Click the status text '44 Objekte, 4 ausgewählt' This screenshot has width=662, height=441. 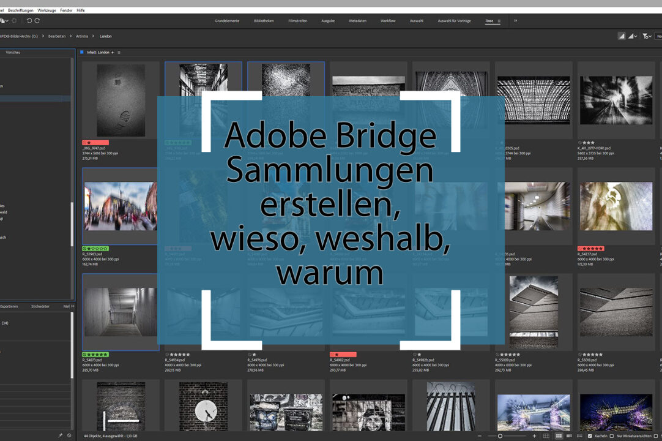pyautogui.click(x=103, y=436)
